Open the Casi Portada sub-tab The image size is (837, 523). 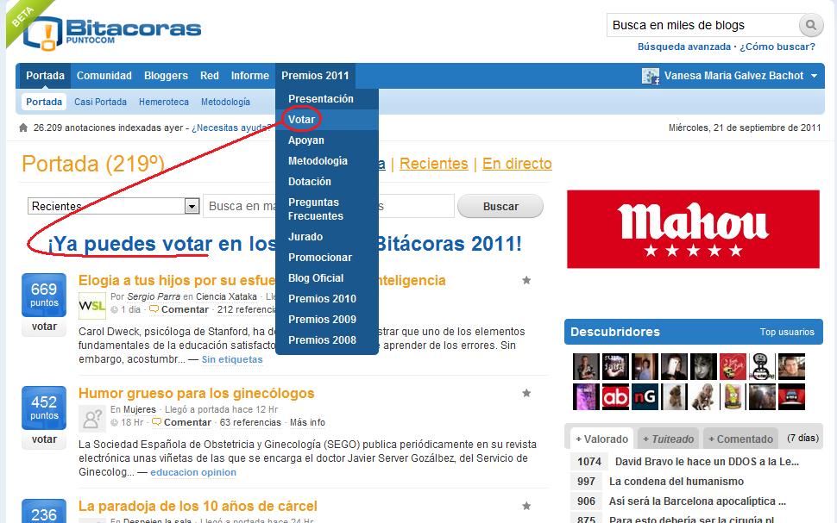[100, 102]
